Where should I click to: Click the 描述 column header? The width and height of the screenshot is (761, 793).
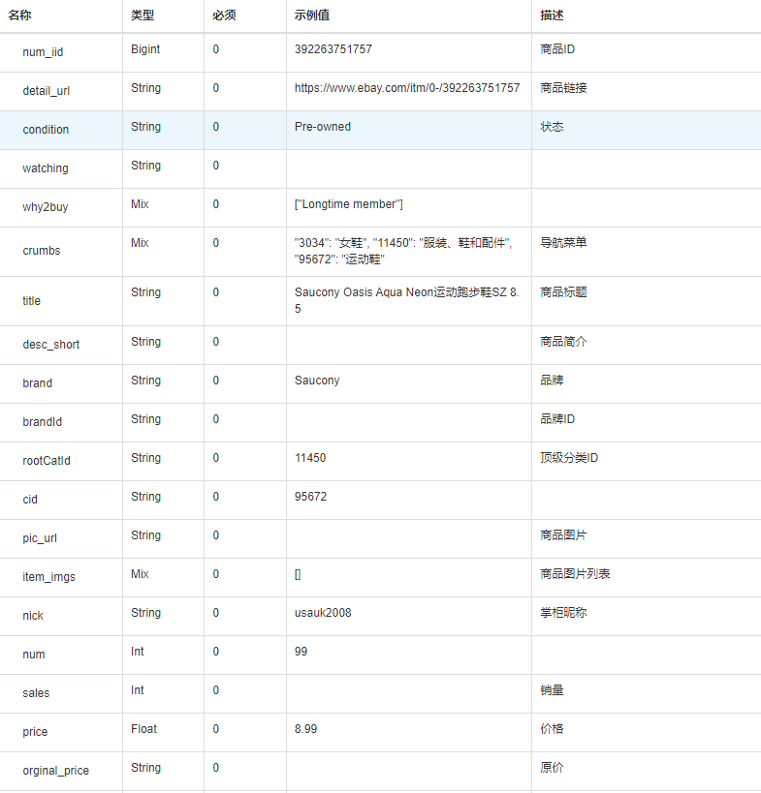point(552,15)
